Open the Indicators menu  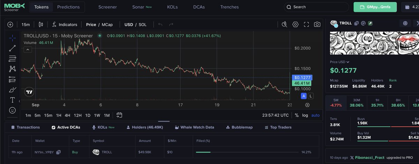pyautogui.click(x=65, y=24)
